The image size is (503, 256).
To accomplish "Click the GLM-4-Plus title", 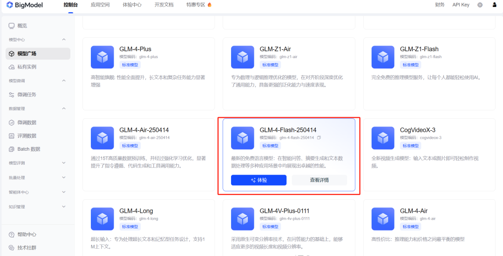I will [136, 49].
